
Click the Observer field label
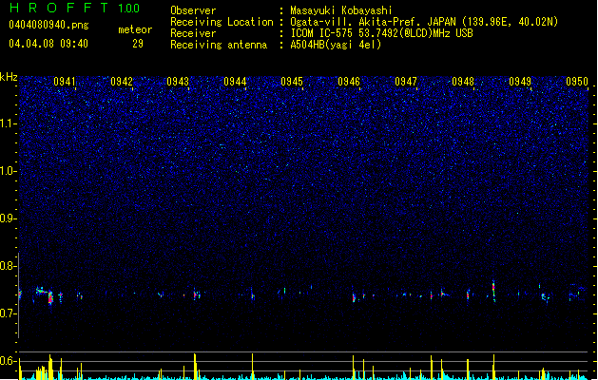pyautogui.click(x=193, y=10)
